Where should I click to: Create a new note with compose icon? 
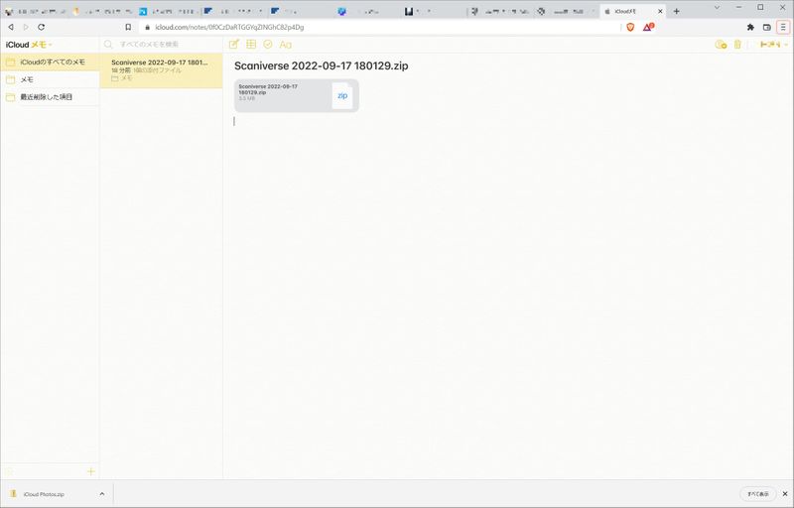(234, 45)
